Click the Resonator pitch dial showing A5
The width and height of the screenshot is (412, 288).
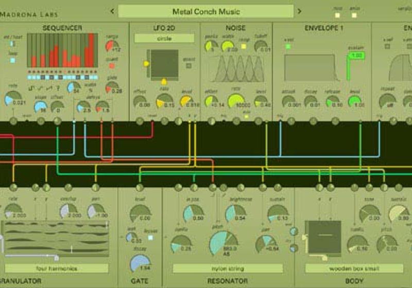224,243
